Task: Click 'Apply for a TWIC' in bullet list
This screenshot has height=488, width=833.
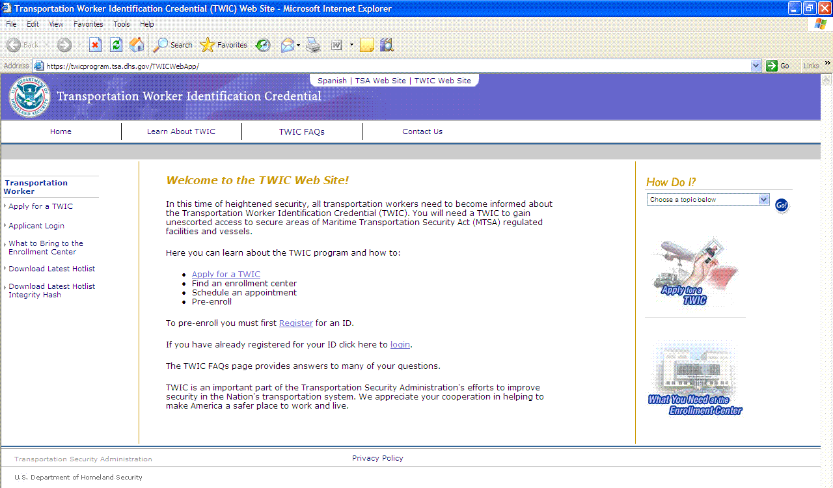Action: click(x=226, y=275)
